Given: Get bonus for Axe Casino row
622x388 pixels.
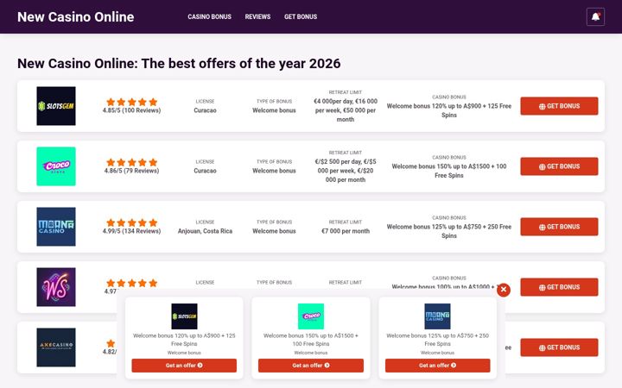Looking at the screenshot, I should (x=559, y=347).
